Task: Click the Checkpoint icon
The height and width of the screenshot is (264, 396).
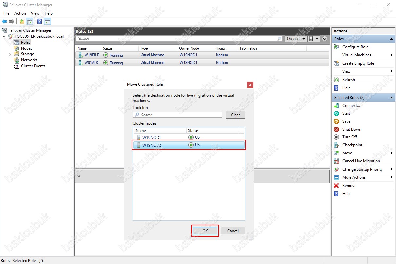Action: tap(336, 145)
